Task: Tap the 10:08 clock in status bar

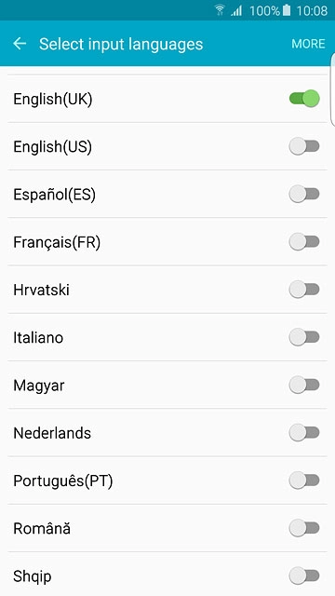Action: 312,10
